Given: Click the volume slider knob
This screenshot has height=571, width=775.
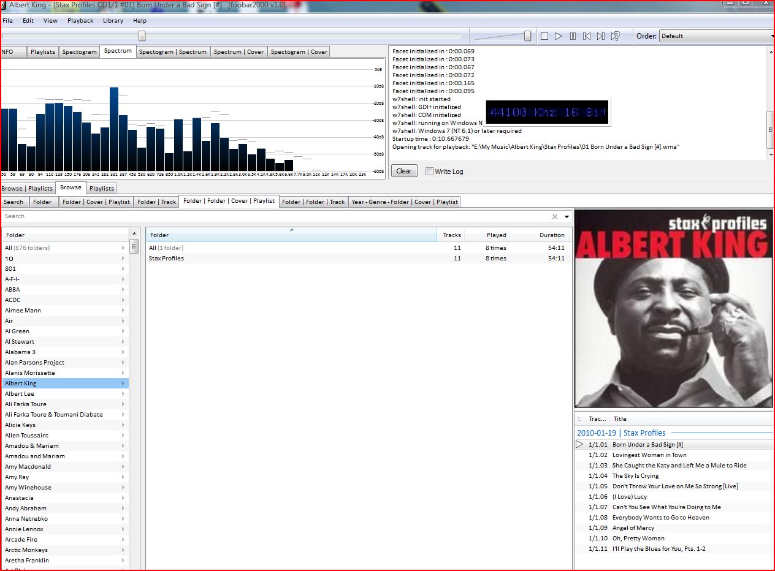Looking at the screenshot, I should [x=527, y=36].
